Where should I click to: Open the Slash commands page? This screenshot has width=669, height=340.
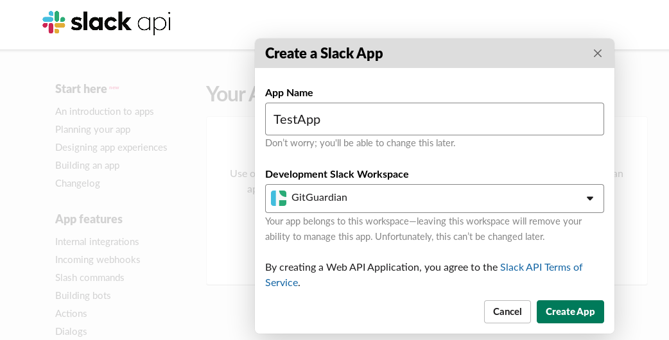[x=90, y=278]
